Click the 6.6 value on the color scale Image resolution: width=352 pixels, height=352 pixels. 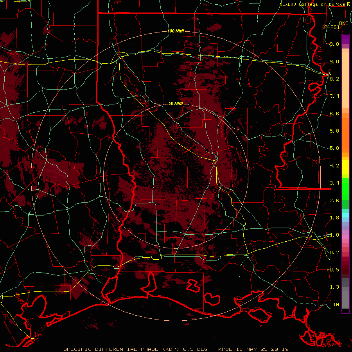(x=334, y=113)
